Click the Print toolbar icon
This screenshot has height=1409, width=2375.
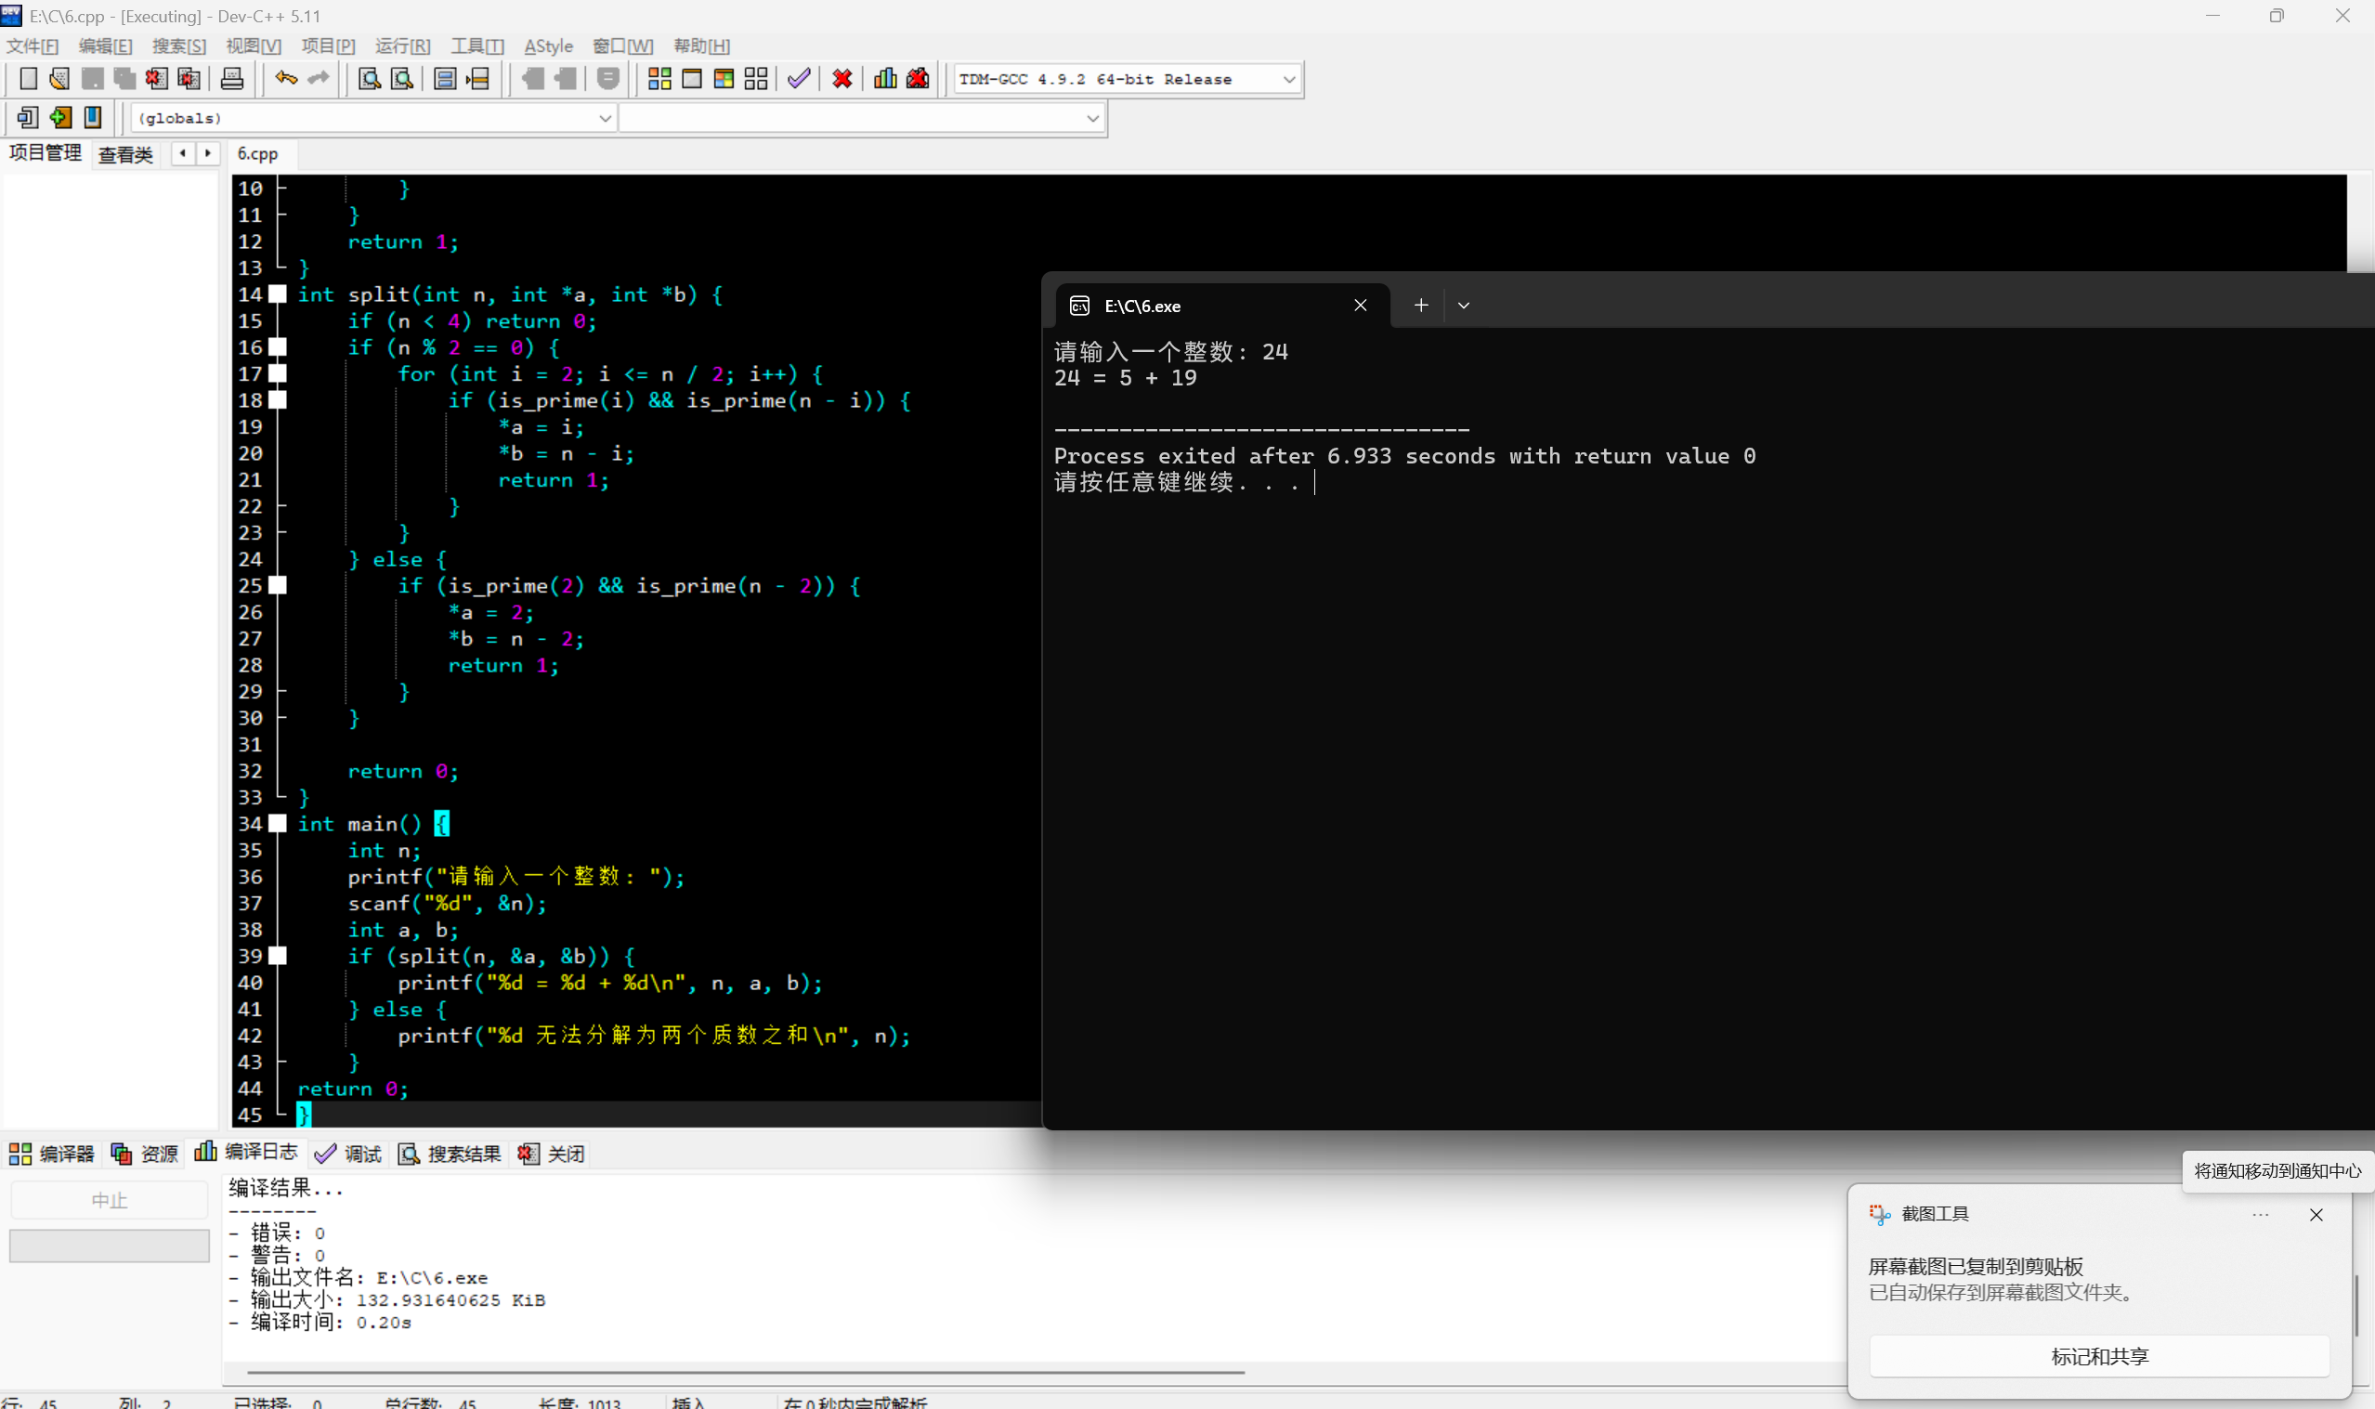(x=231, y=79)
